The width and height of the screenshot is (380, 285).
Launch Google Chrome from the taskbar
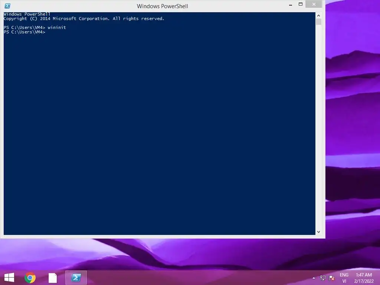(30, 278)
